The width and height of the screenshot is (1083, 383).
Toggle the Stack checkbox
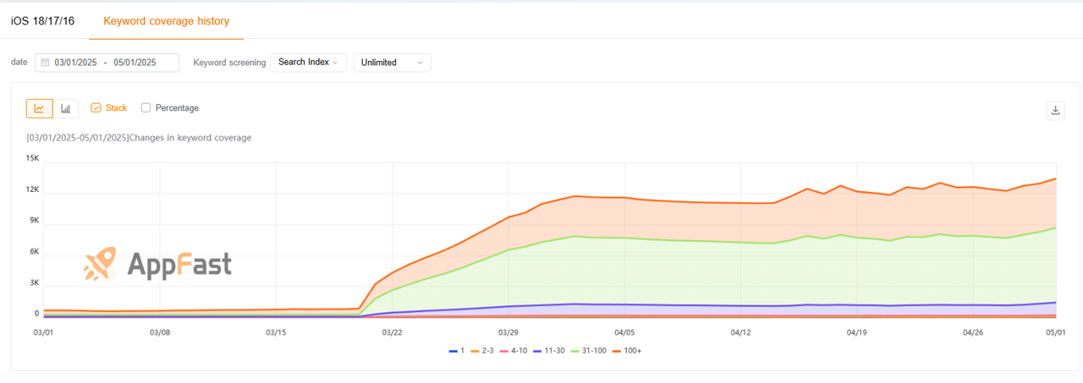pyautogui.click(x=96, y=108)
